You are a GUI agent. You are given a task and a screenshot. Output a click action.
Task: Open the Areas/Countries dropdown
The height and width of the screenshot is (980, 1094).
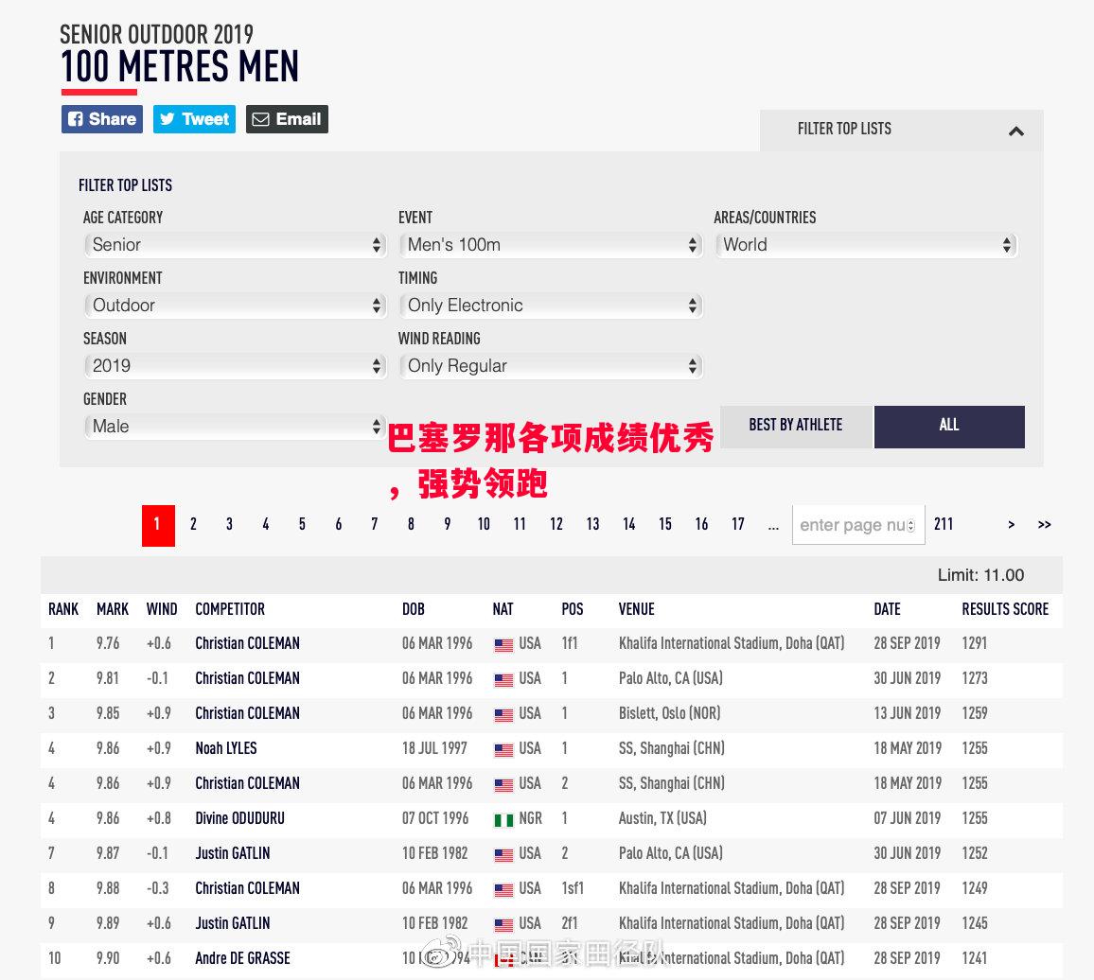(866, 245)
